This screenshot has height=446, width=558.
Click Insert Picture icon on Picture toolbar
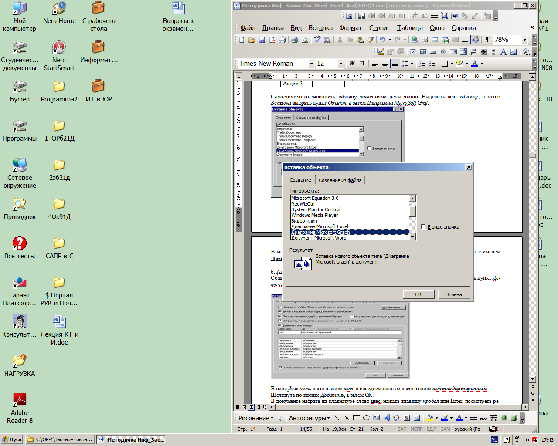tap(349, 16)
